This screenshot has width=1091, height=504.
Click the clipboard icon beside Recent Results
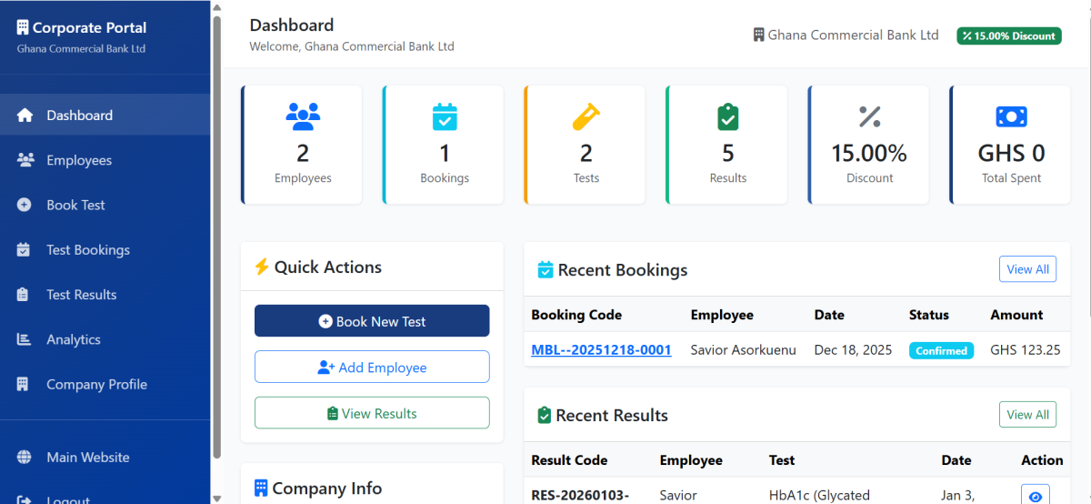pos(545,415)
